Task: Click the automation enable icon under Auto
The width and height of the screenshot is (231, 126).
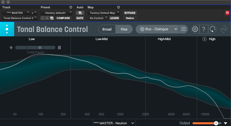Action: coord(80,13)
